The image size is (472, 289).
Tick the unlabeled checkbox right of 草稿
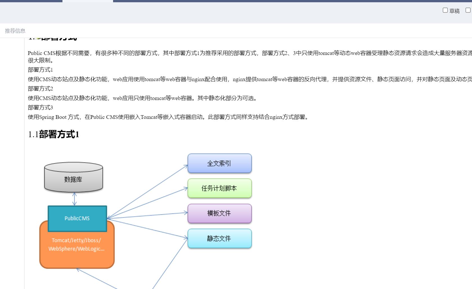468,10
